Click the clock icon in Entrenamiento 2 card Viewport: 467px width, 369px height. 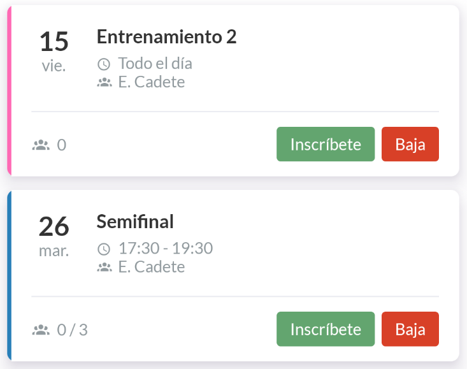[104, 64]
